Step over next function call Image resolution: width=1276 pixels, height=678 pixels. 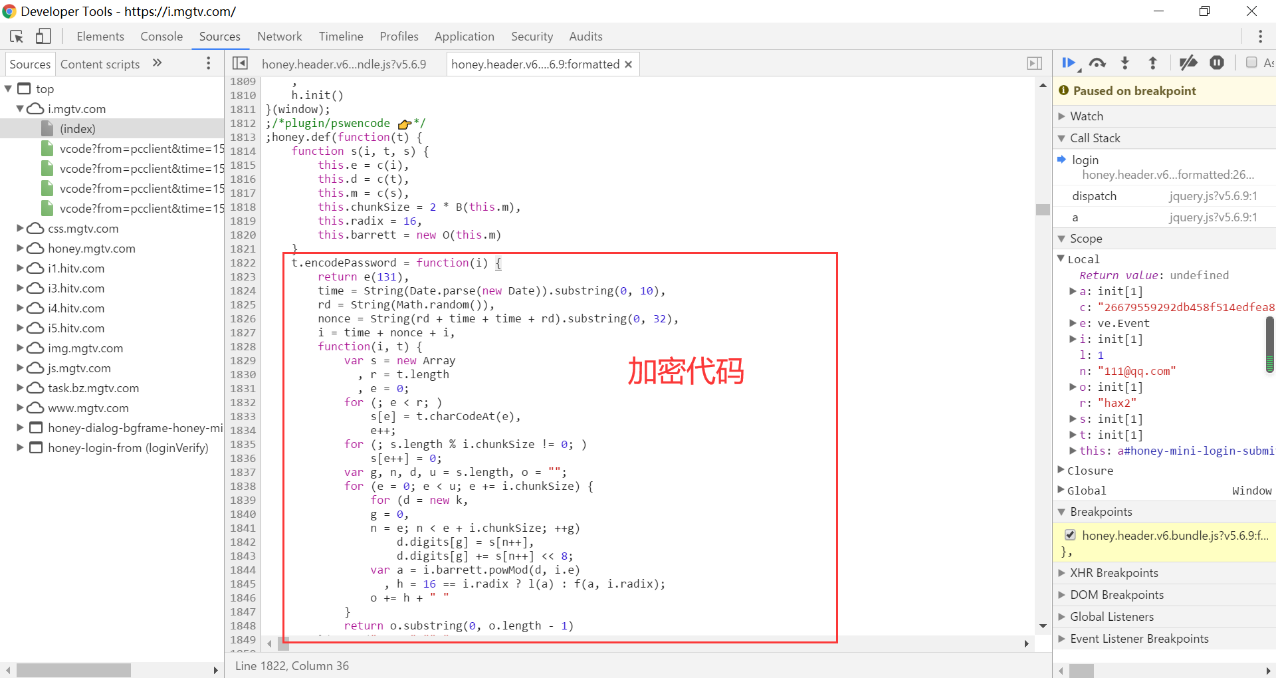(1097, 63)
